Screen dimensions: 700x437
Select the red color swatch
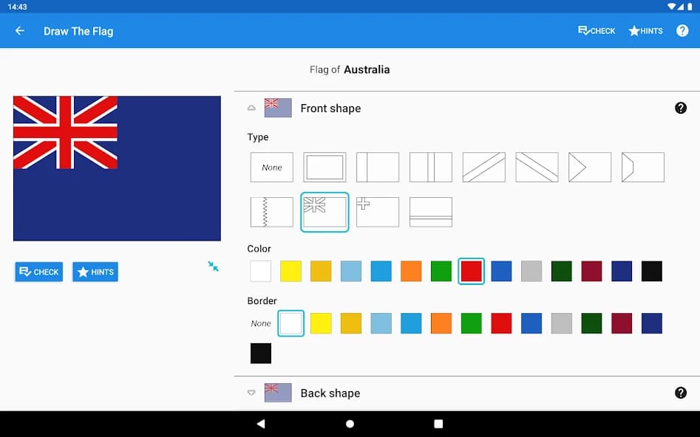click(471, 271)
